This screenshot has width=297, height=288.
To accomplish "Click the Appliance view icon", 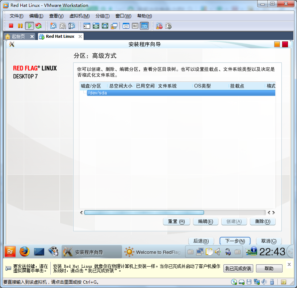I will coord(135,26).
